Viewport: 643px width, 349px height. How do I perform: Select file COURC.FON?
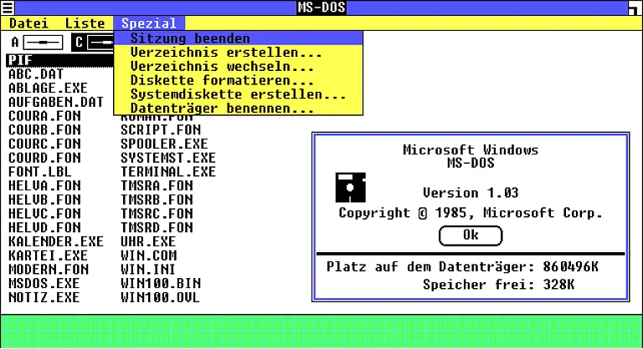(x=44, y=144)
